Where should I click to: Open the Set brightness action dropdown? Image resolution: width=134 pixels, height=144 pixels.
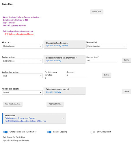pyautogui.click(x=22, y=61)
